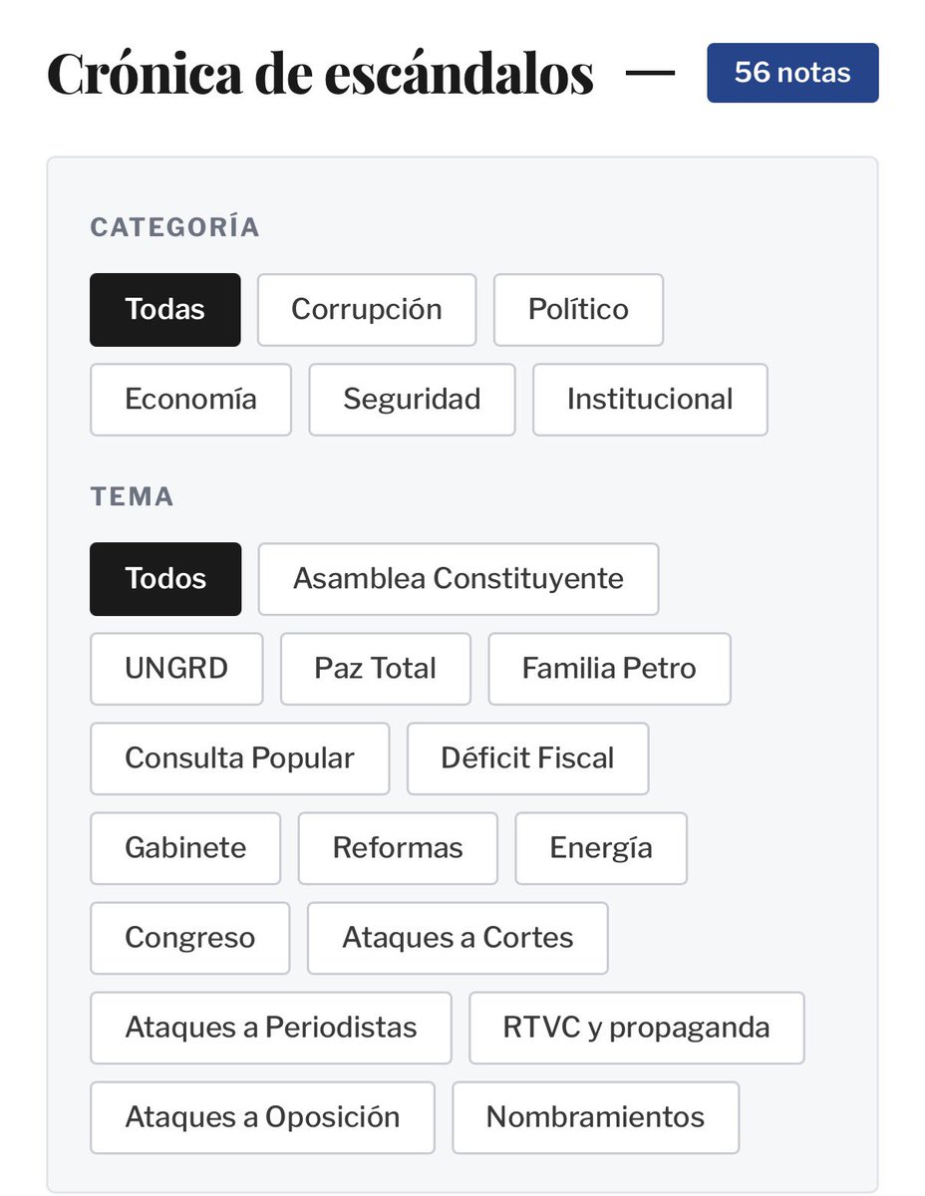The image size is (925, 1196).
Task: Filter by Gabinete topic
Action: click(x=185, y=848)
